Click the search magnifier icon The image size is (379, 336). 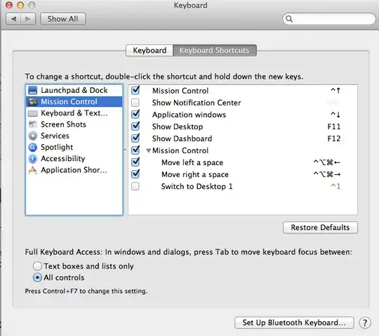pos(289,19)
